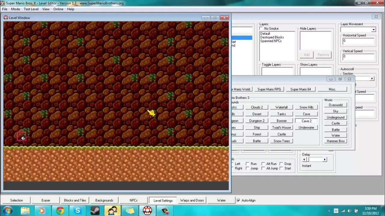Open Steam from taskbar

(95, 211)
